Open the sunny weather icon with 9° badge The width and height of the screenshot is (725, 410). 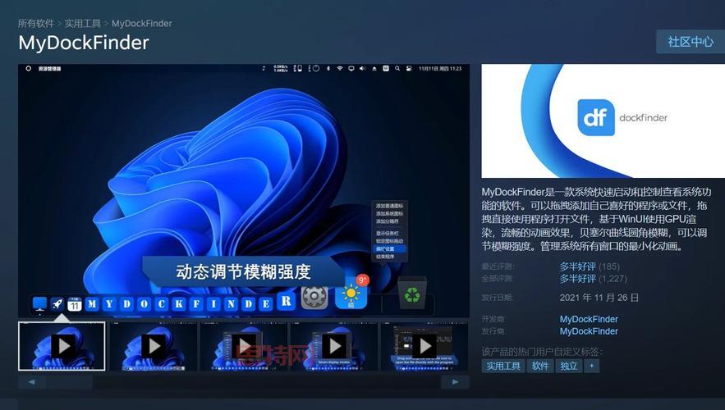tap(351, 294)
